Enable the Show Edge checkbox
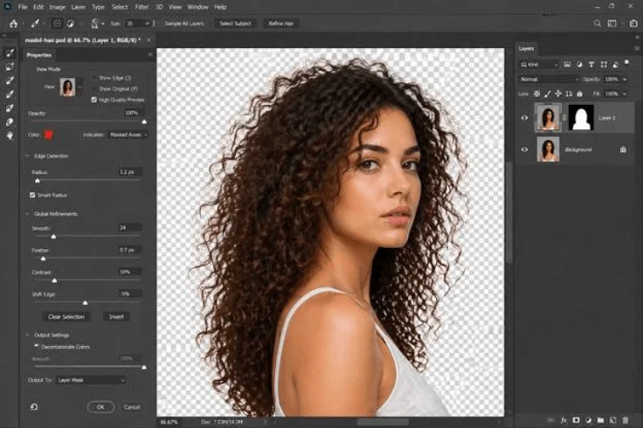This screenshot has width=643, height=428. click(x=94, y=78)
